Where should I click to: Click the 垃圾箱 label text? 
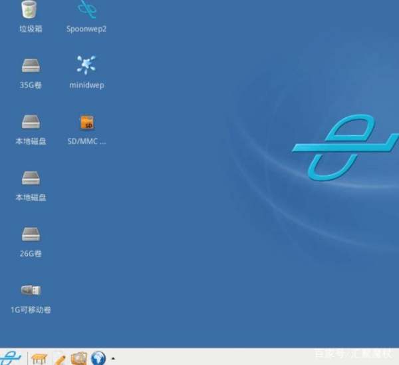point(31,29)
